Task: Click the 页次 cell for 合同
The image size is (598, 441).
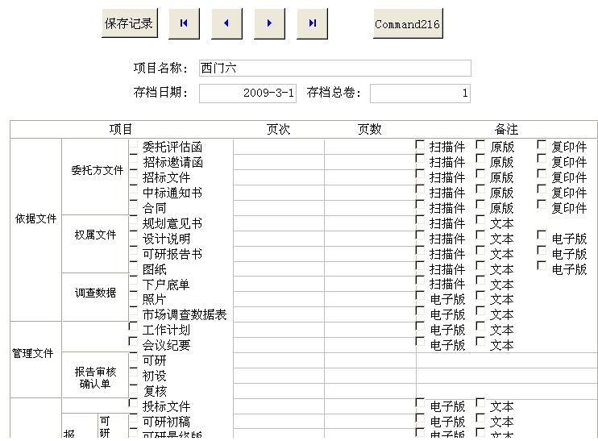Action: 279,208
